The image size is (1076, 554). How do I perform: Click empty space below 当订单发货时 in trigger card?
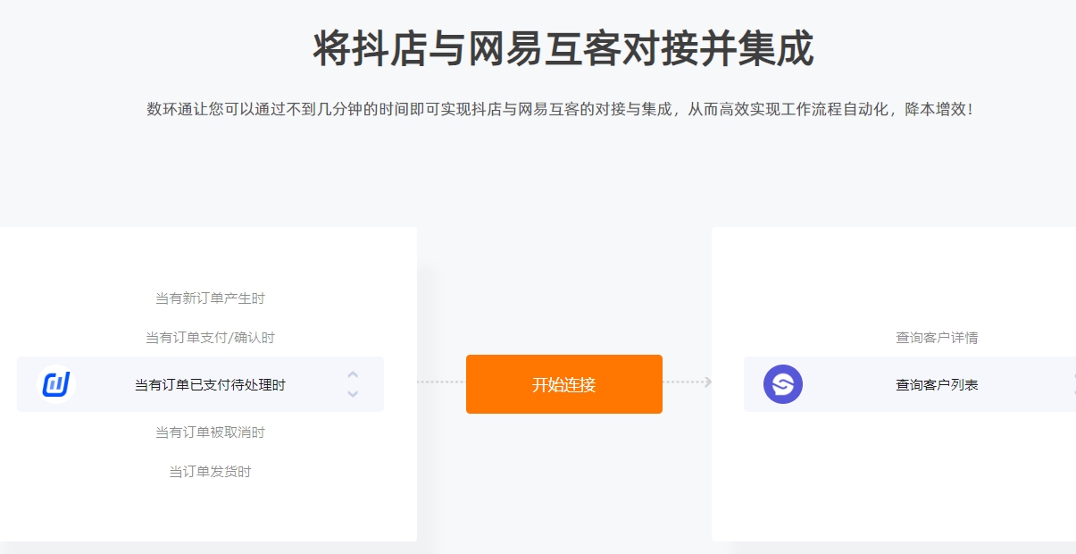click(210, 511)
